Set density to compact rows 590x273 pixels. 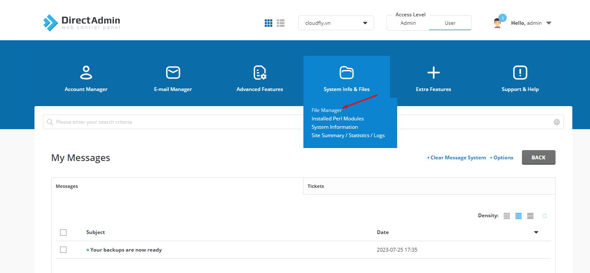(x=507, y=216)
